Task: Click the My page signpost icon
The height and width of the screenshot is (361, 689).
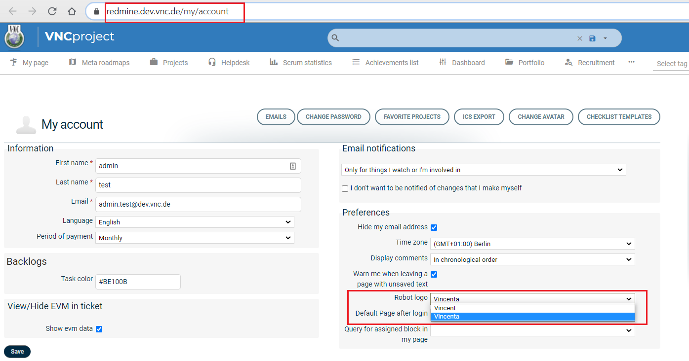Action: pos(13,62)
